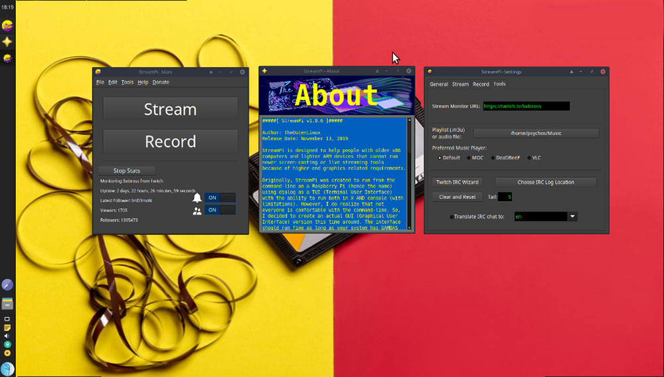Click the /home/psychos/Music playlist path button
Image resolution: width=664 pixels, height=377 pixels.
click(536, 133)
